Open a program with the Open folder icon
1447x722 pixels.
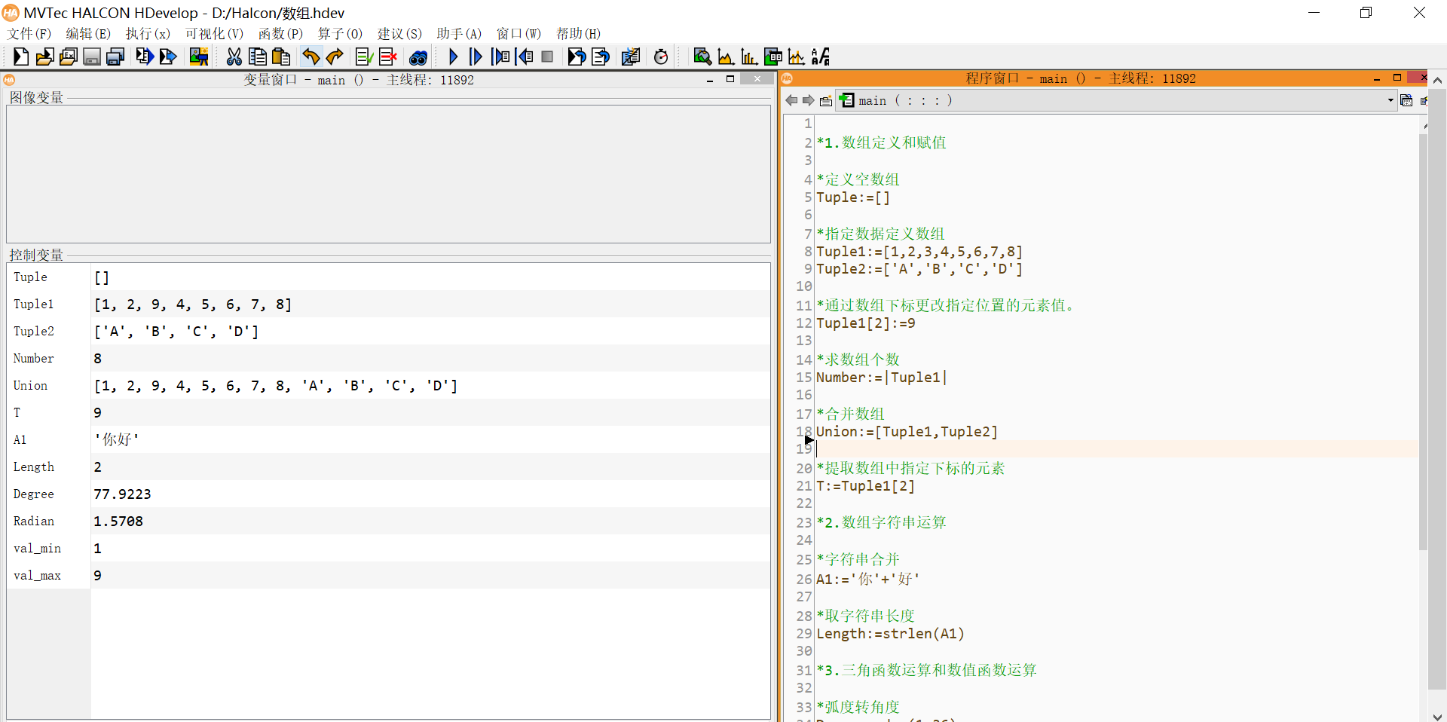point(44,57)
